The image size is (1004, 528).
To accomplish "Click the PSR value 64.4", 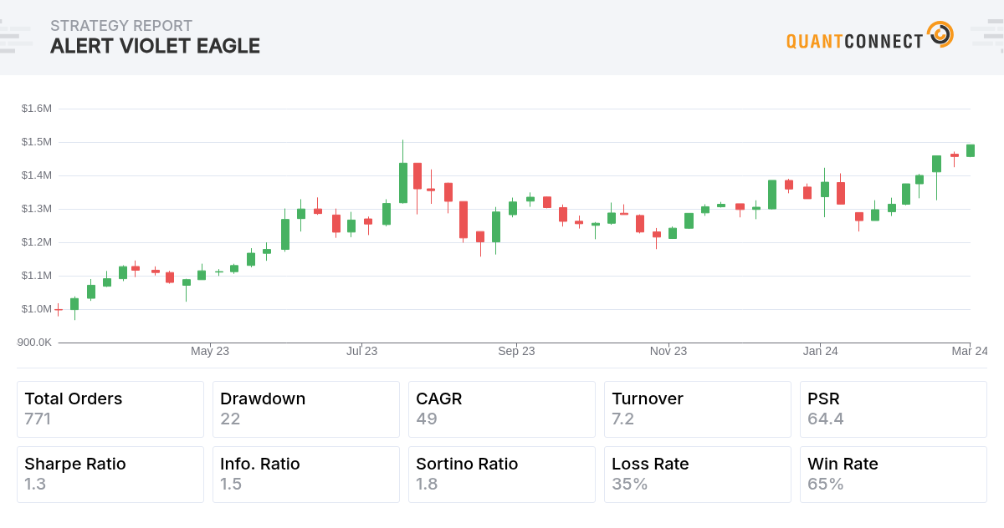I will [826, 419].
